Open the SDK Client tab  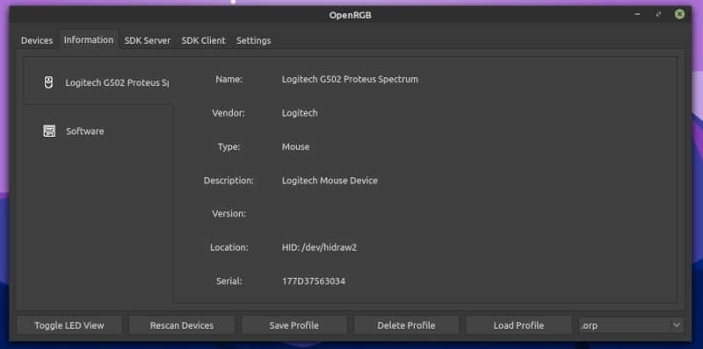204,40
